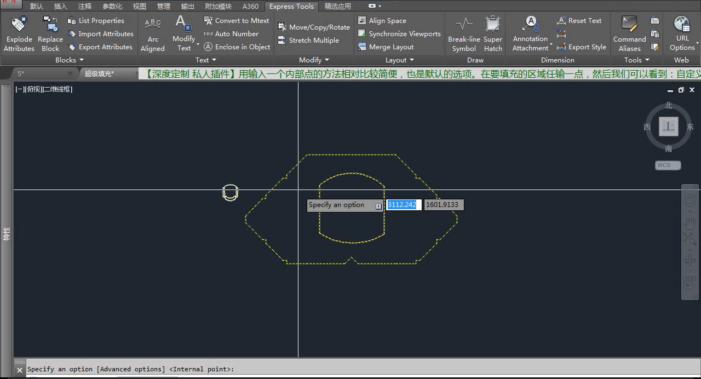
Task: Open the 输出 ribbon tab
Action: pos(188,7)
